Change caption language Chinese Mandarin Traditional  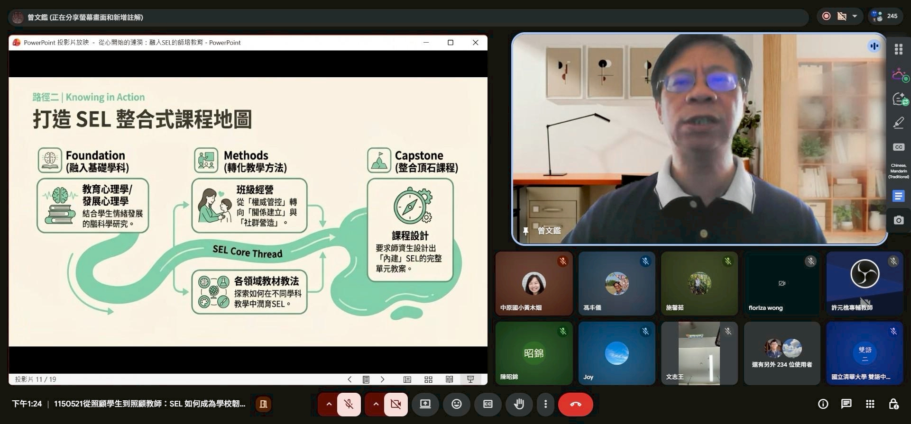pos(898,171)
